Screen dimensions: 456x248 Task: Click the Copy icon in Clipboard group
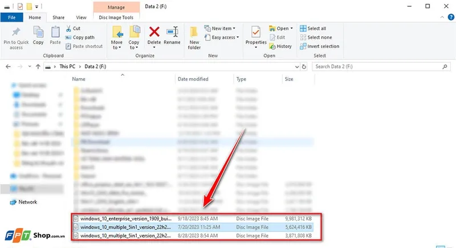(38, 33)
